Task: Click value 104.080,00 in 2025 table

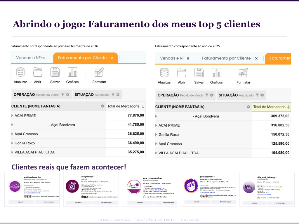Action: click(280, 153)
